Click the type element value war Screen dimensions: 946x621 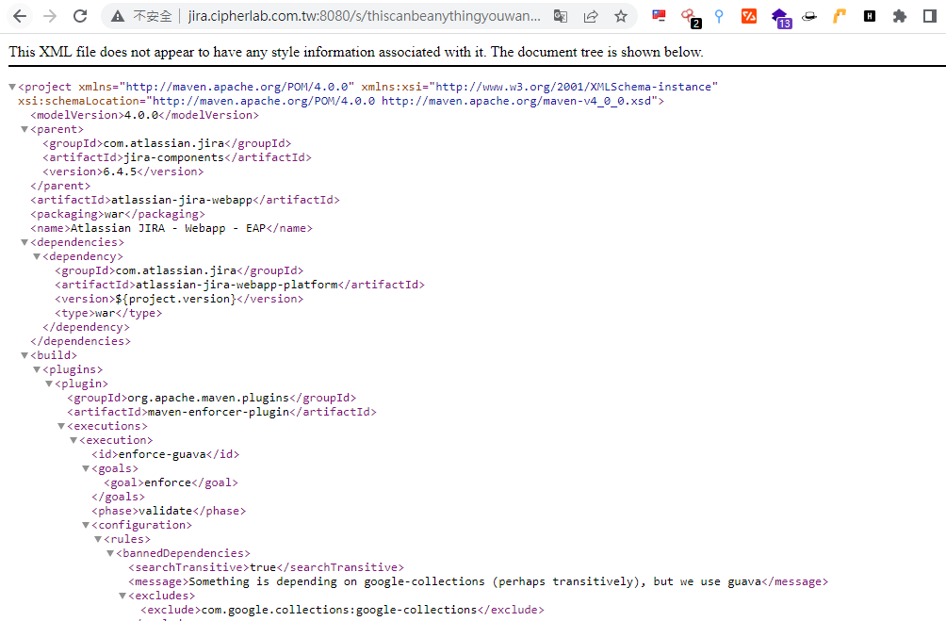(105, 313)
